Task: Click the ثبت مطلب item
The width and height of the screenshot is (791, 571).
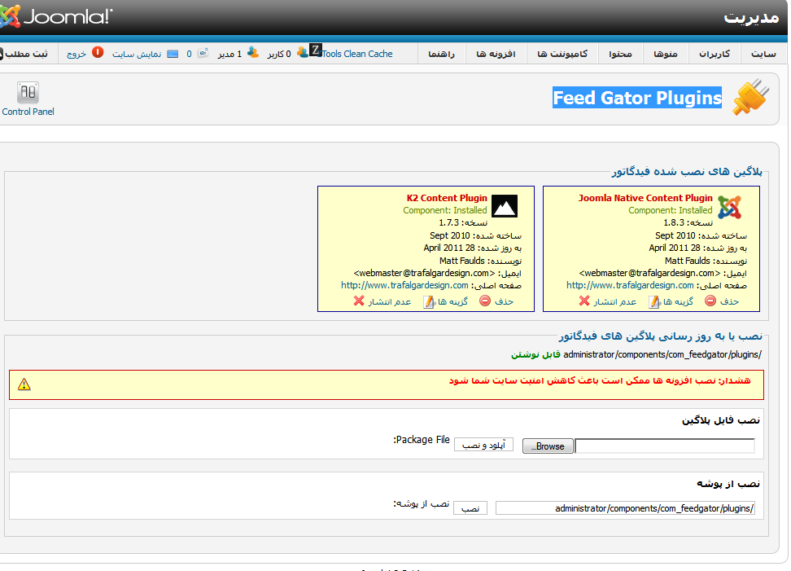Action: 25,54
